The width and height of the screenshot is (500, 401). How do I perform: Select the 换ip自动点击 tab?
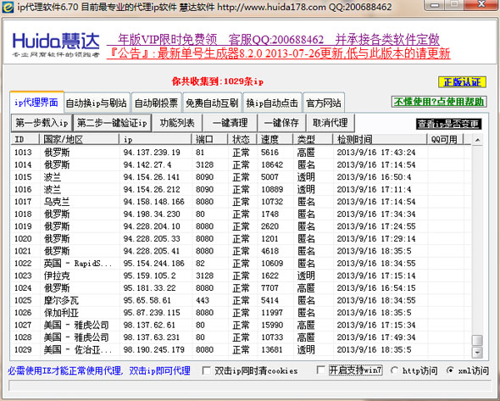[272, 103]
